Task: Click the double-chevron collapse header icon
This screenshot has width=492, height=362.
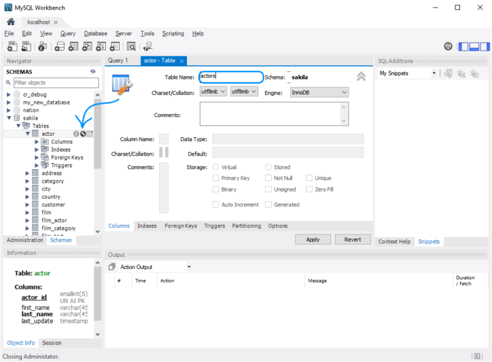Action: (361, 77)
